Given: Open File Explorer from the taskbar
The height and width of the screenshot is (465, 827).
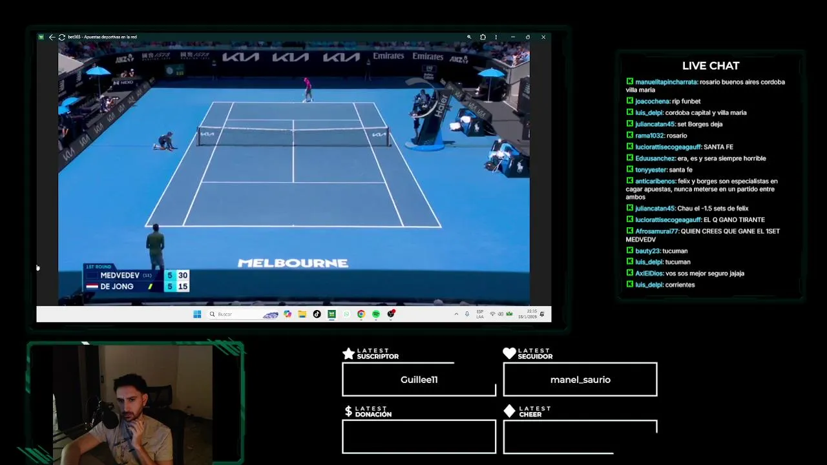Looking at the screenshot, I should click(x=302, y=314).
